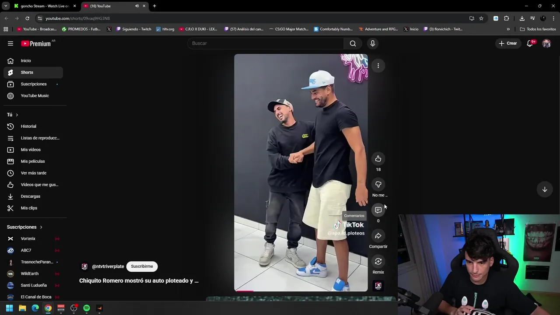Like the short with thumbs up
This screenshot has height=315, width=560.
[378, 159]
